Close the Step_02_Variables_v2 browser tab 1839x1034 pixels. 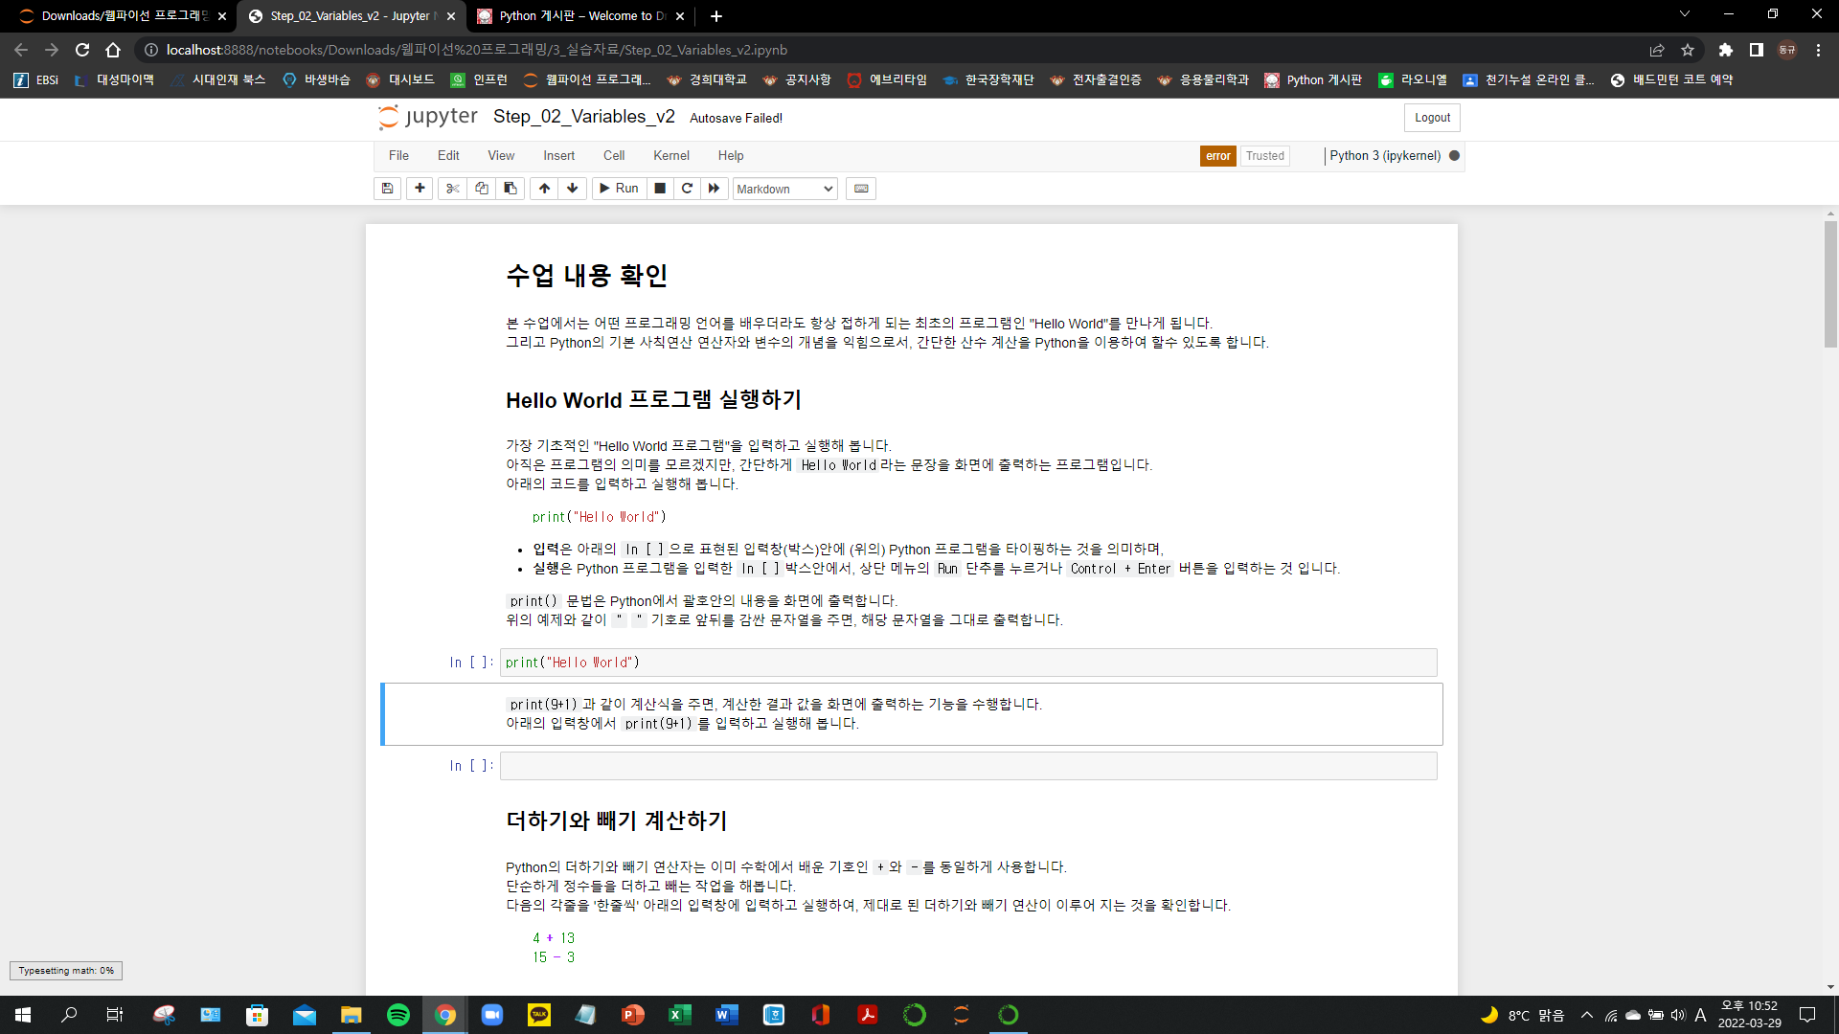(451, 16)
